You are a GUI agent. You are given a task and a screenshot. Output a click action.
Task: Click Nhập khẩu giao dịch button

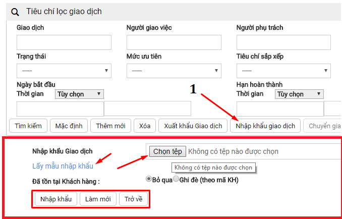point(265,126)
